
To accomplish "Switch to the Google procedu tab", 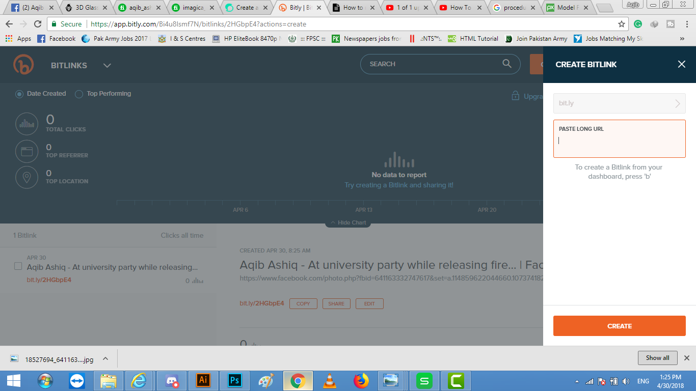I will [514, 8].
